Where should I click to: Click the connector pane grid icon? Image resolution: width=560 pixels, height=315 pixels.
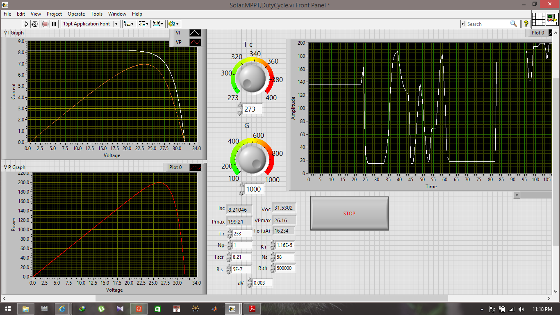538,19
